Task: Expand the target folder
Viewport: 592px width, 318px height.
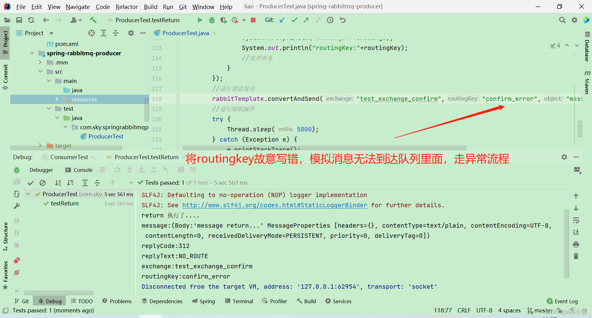Action: 40,146
